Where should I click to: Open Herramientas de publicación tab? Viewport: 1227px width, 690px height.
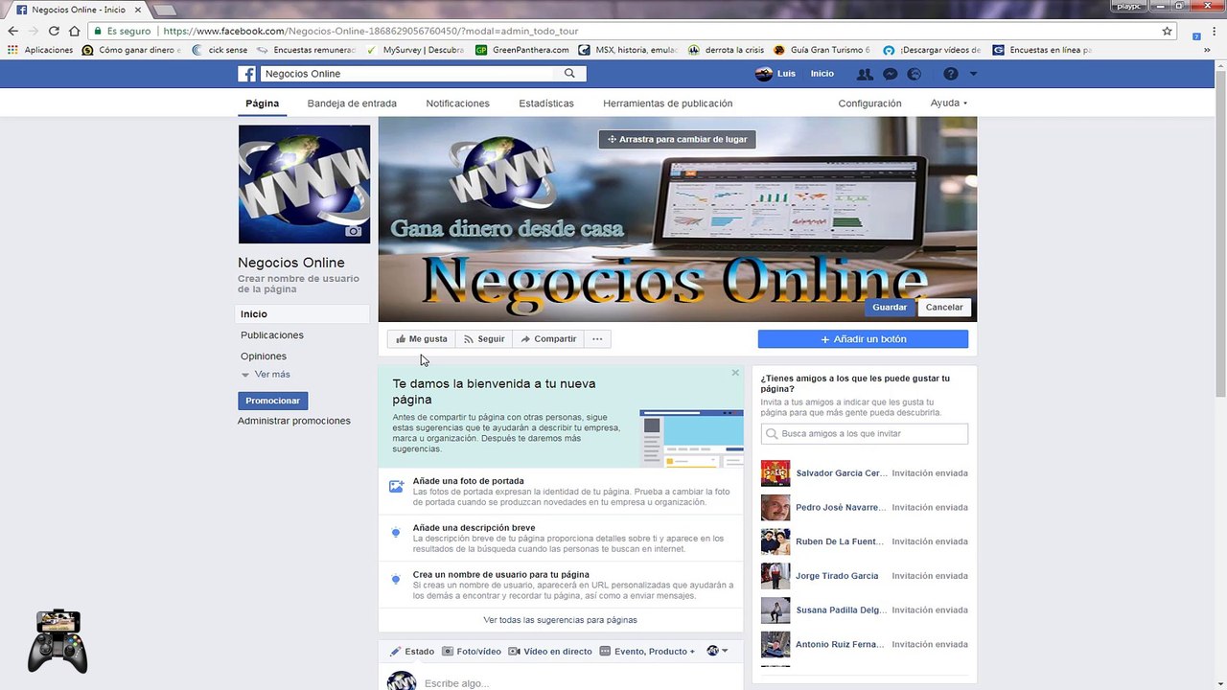[668, 103]
